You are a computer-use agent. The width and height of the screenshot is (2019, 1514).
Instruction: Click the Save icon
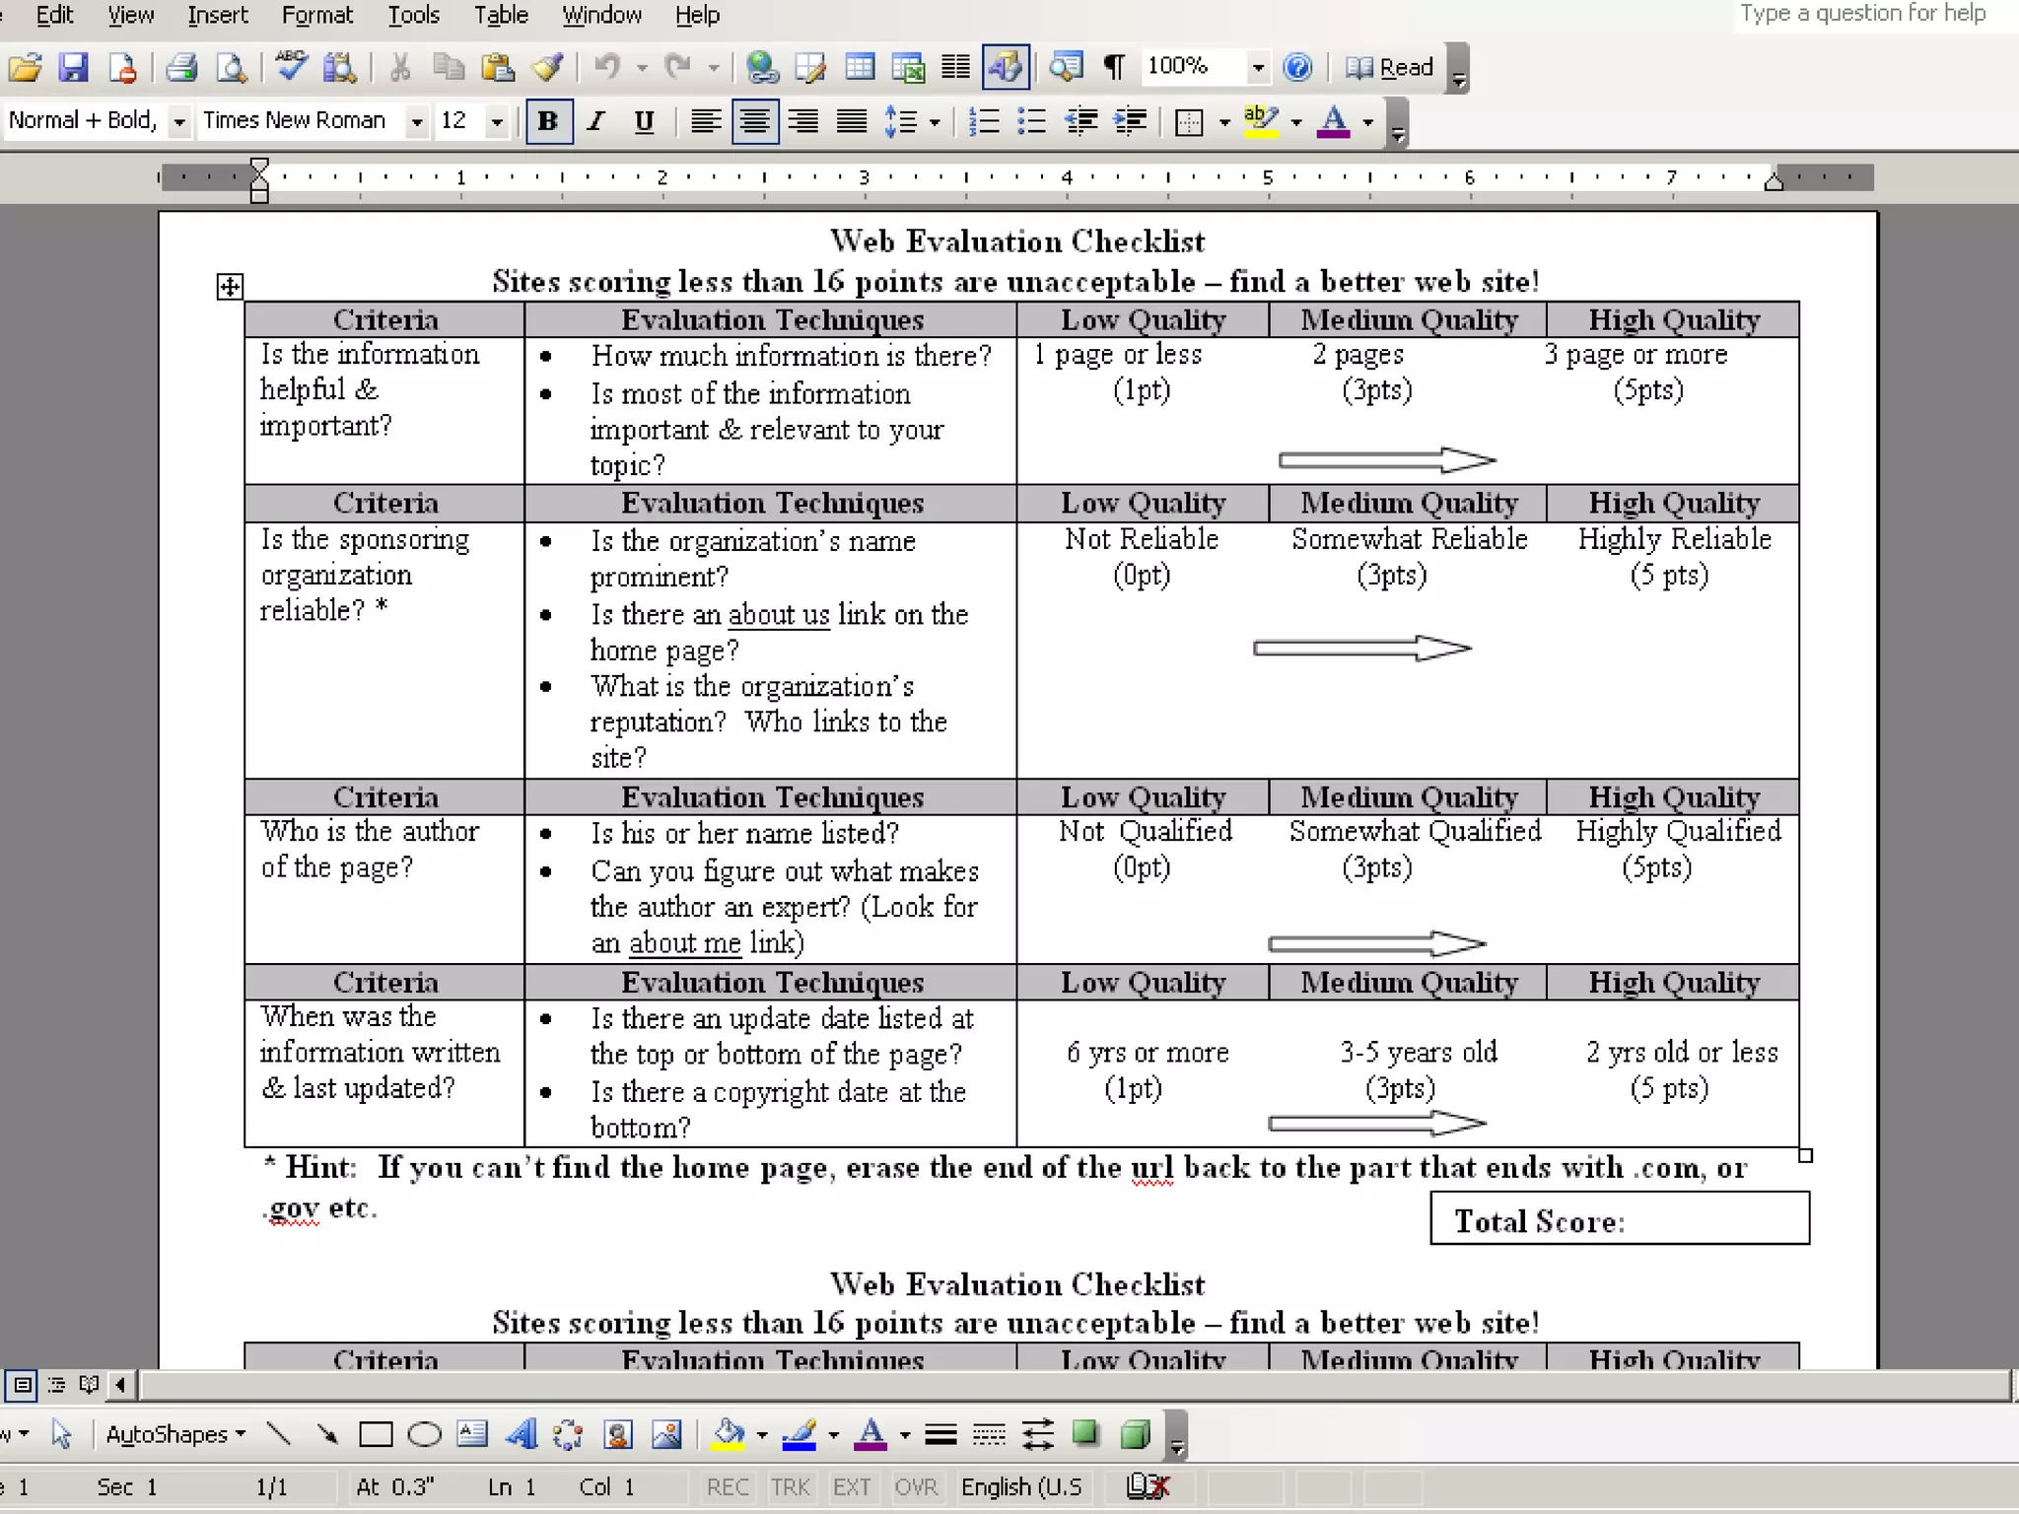point(74,67)
